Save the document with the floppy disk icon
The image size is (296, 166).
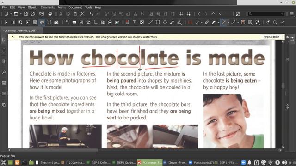pyautogui.click(x=26, y=14)
